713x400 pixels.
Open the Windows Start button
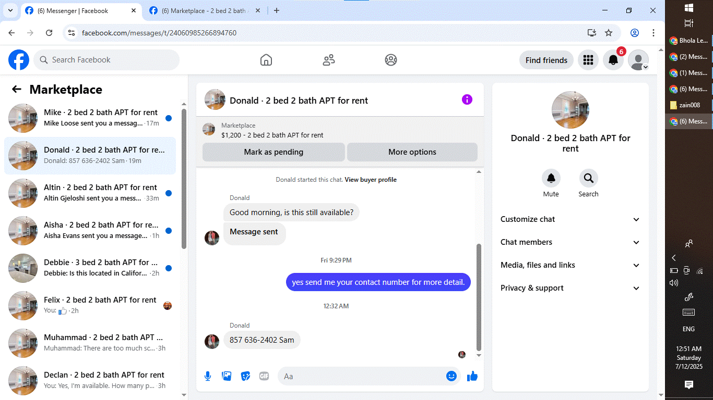tap(688, 8)
